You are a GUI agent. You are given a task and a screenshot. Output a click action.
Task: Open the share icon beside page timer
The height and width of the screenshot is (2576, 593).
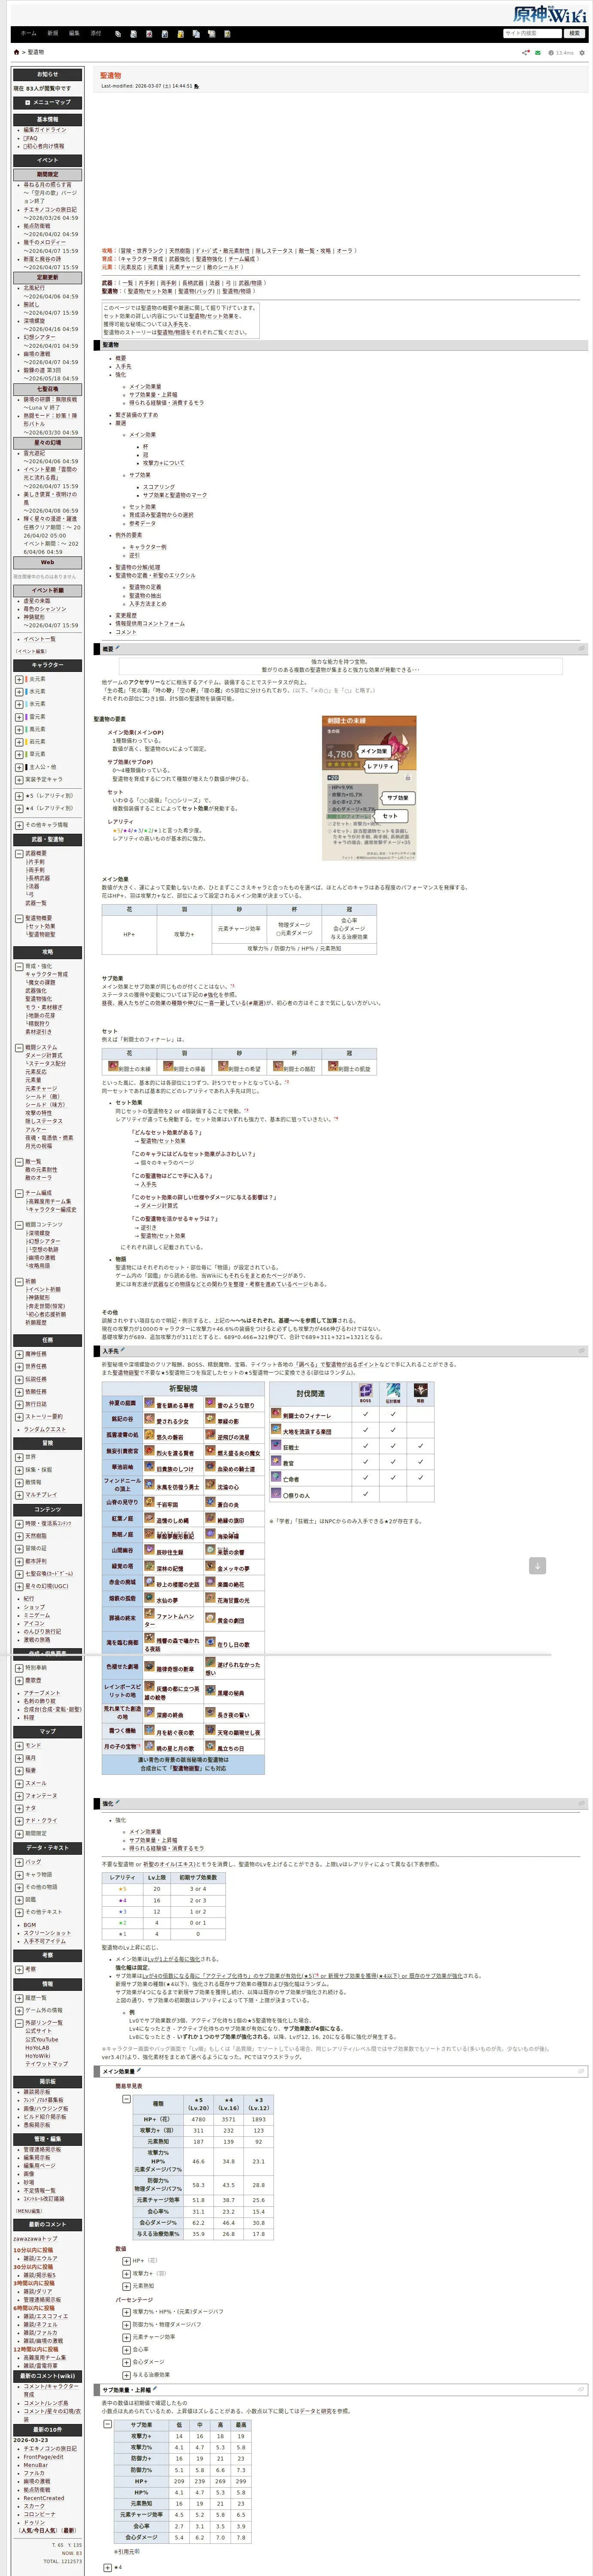click(525, 52)
